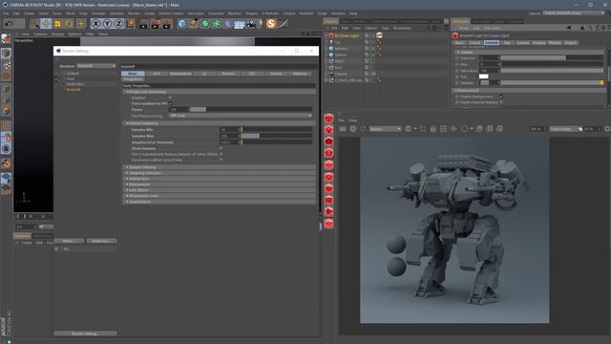Toggle Enabled checkbox under Progressive Rendering
Screen dimensions: 611x344
tap(170, 97)
